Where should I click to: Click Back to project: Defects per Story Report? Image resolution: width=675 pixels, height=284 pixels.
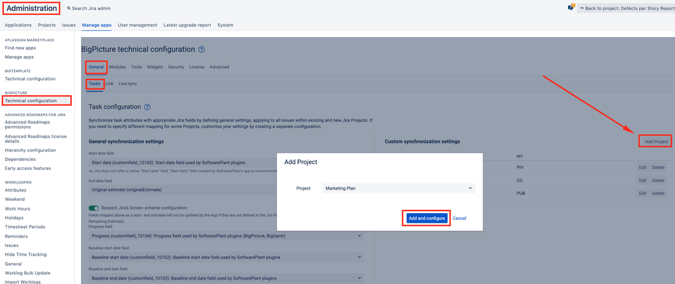point(626,8)
